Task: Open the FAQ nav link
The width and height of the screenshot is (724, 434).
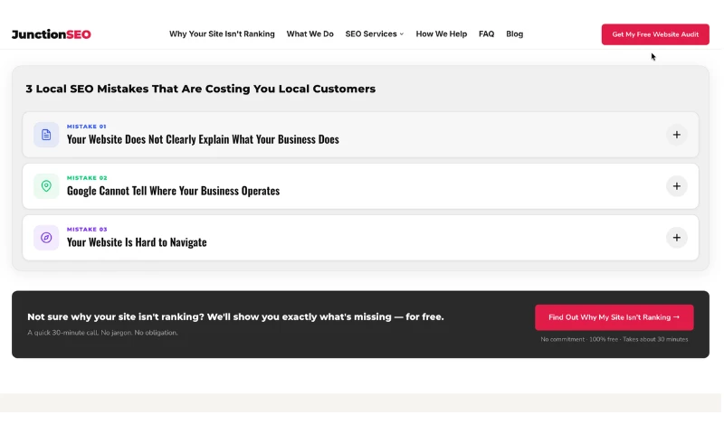Action: 486,34
